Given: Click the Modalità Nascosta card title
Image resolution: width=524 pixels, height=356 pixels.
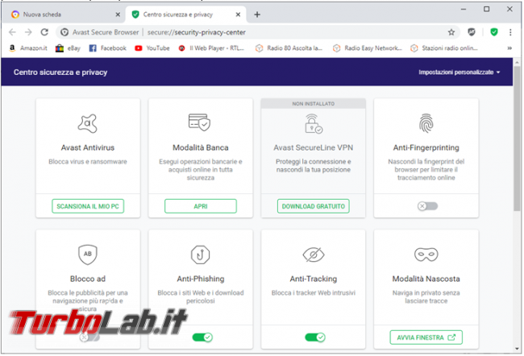Looking at the screenshot, I should 426,279.
